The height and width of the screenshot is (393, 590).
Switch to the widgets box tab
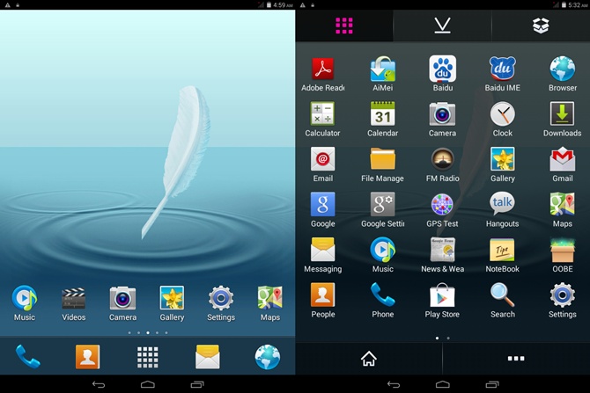click(x=541, y=25)
